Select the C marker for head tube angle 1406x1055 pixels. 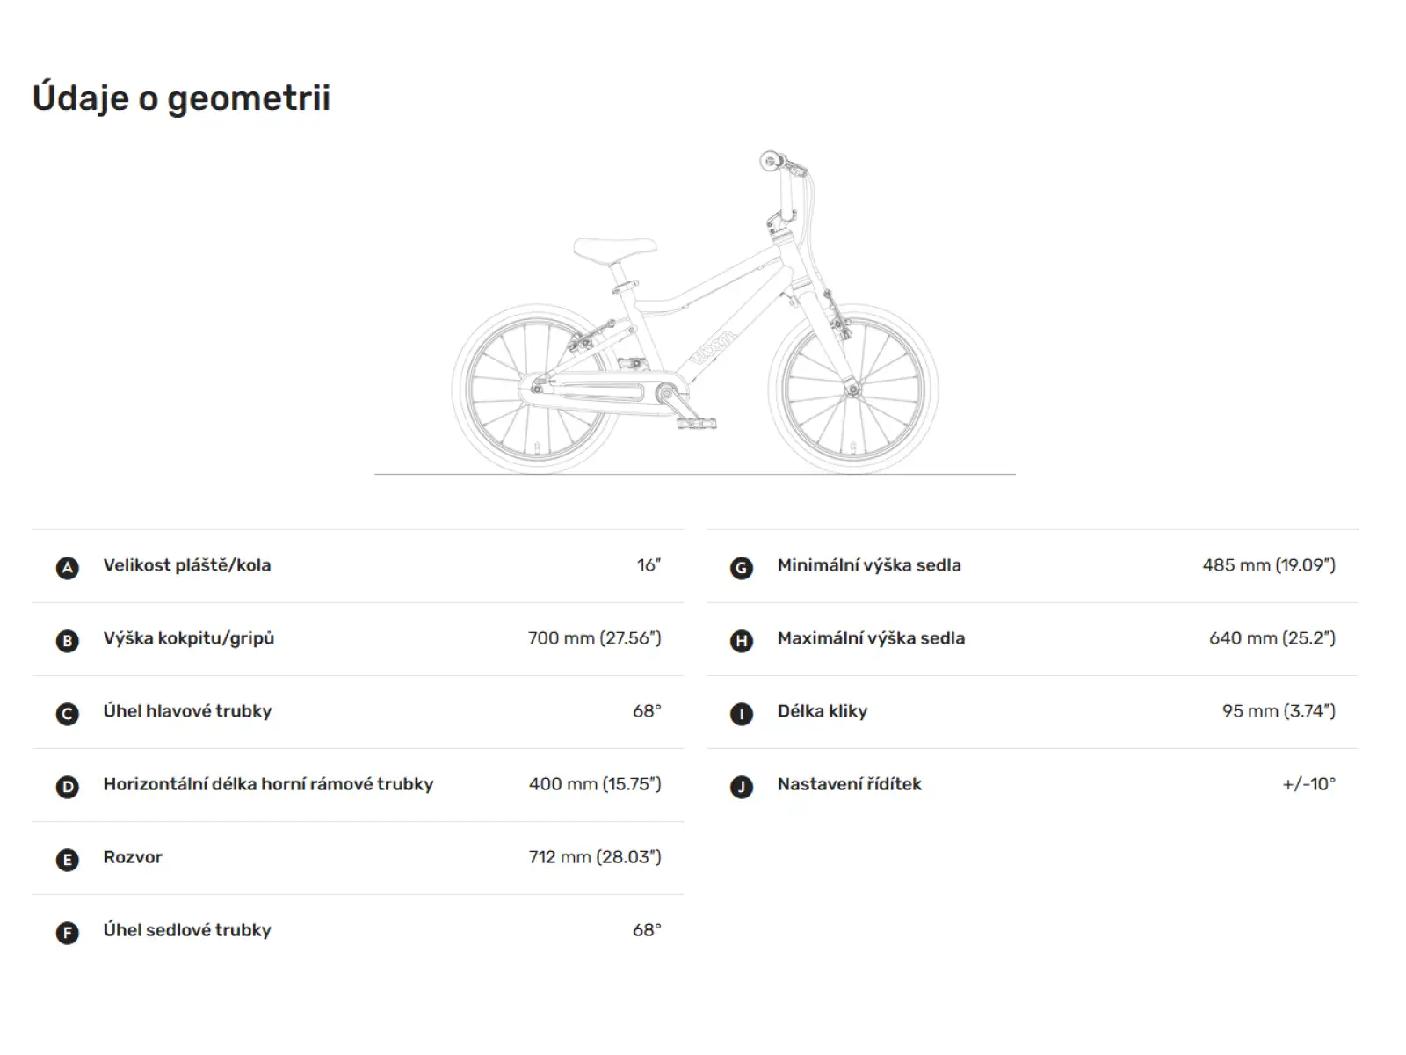pos(68,714)
